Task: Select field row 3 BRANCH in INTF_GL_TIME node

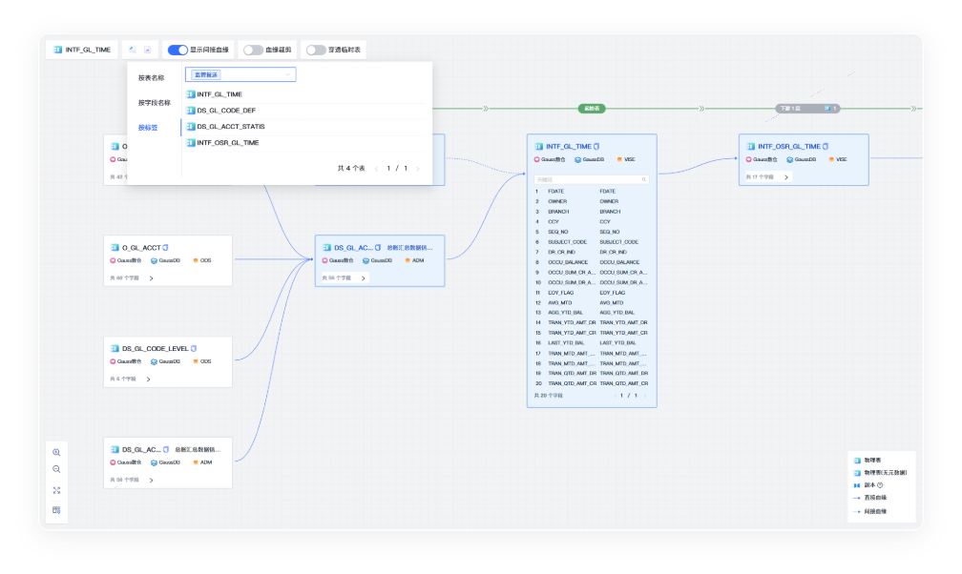Action: click(x=592, y=212)
